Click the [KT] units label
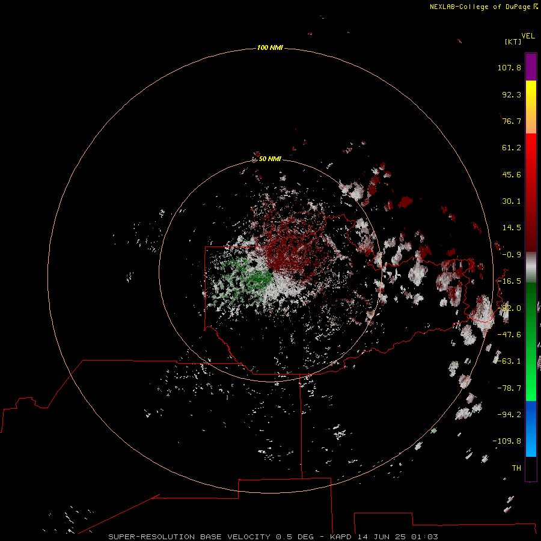This screenshot has height=541, width=541. [513, 41]
